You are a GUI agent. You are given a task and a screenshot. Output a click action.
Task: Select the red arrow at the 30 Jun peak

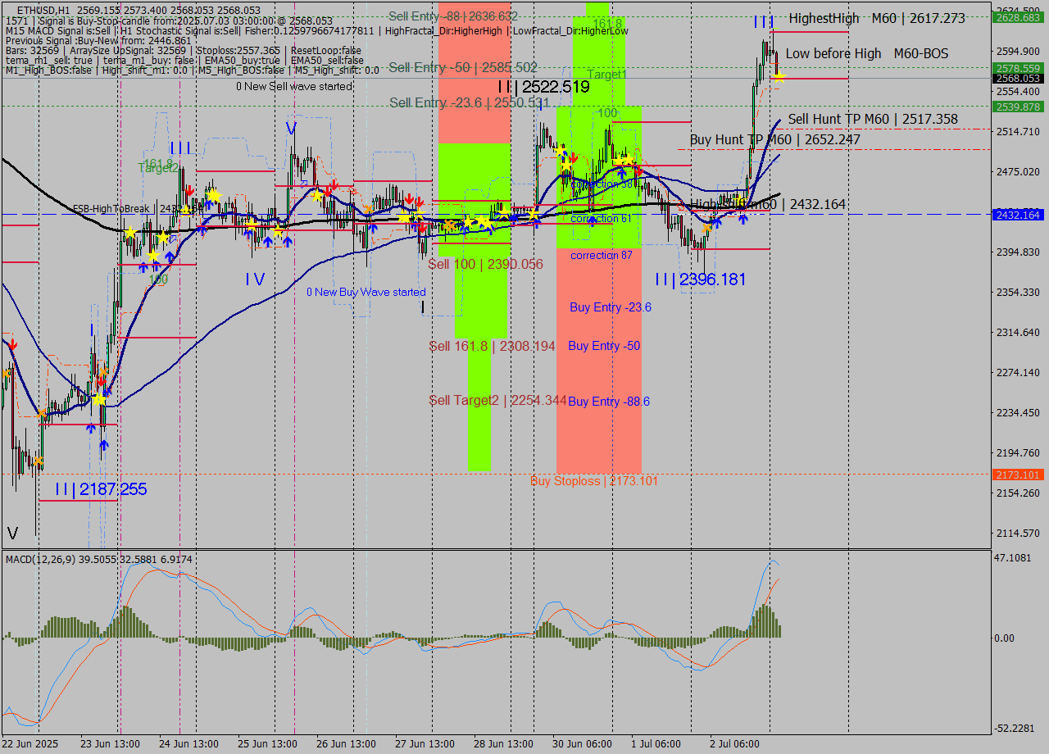[x=639, y=172]
